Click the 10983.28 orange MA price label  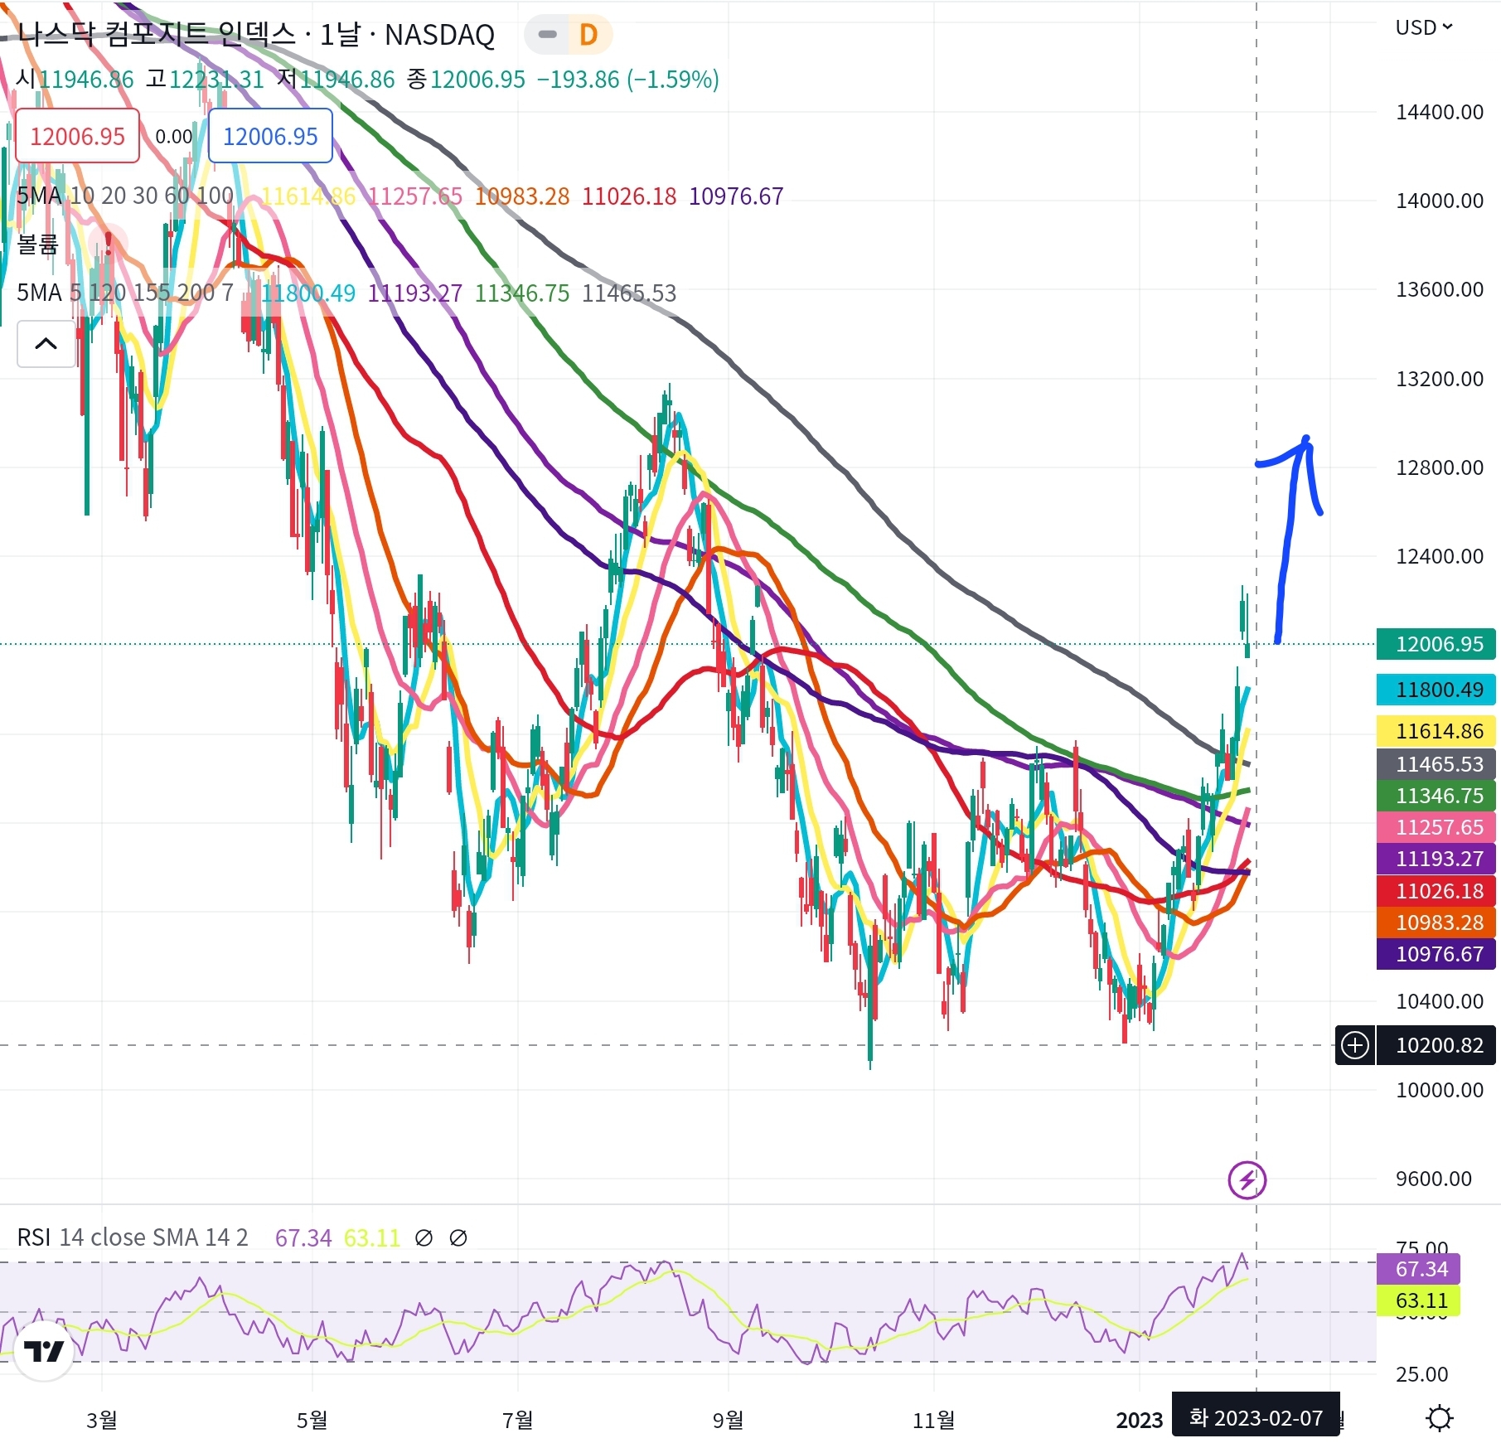pyautogui.click(x=1436, y=922)
